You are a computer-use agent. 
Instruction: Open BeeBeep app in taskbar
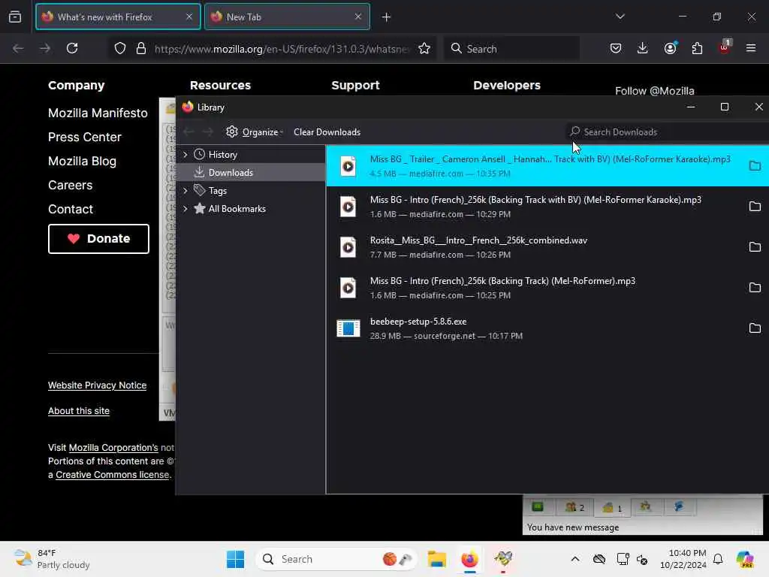pos(503,559)
